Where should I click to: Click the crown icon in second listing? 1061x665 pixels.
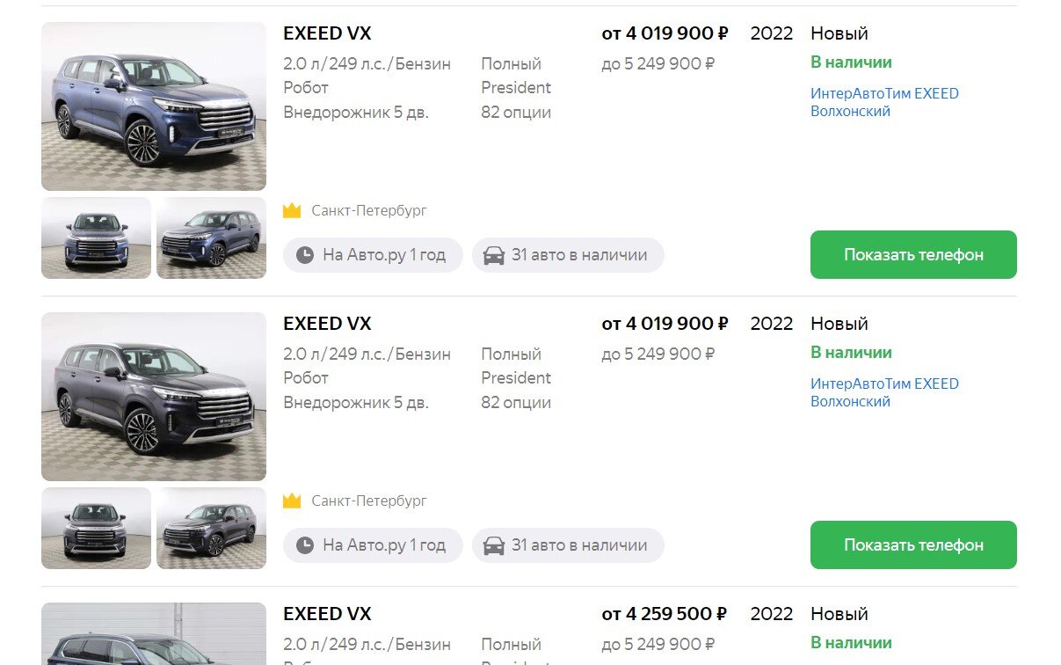click(292, 501)
